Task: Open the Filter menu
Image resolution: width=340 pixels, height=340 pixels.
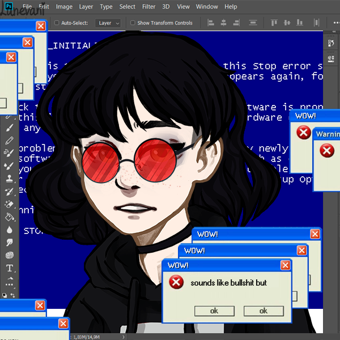Action: [x=148, y=7]
